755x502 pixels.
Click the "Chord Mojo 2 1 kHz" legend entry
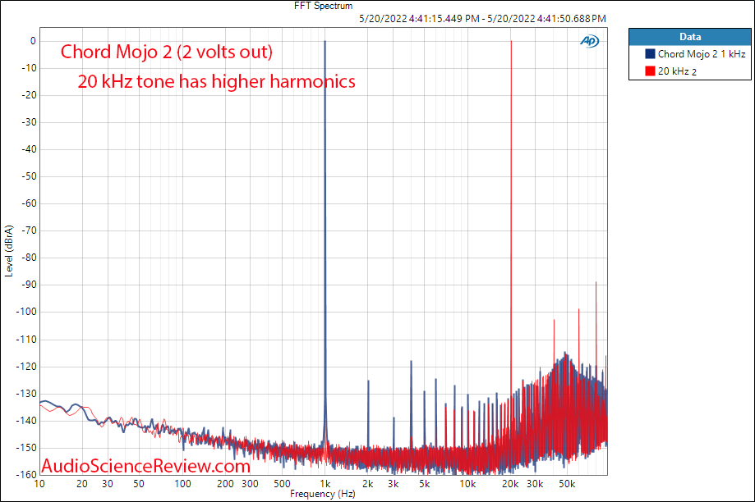tap(702, 54)
